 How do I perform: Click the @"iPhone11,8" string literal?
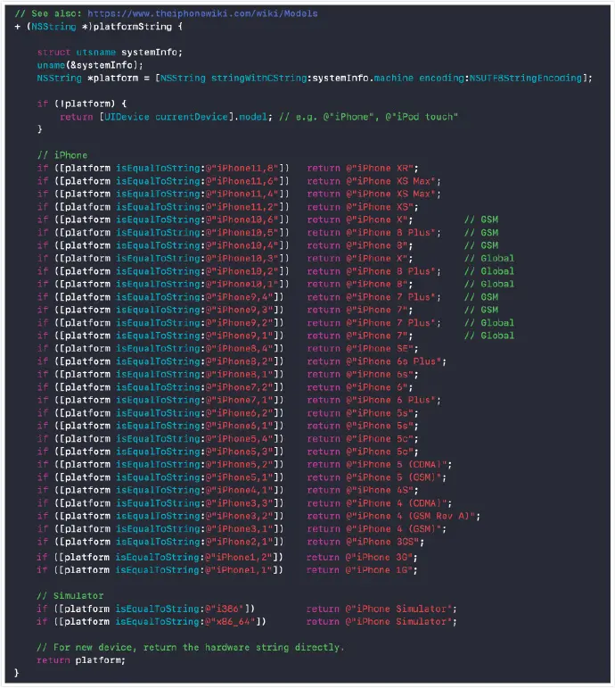click(244, 168)
